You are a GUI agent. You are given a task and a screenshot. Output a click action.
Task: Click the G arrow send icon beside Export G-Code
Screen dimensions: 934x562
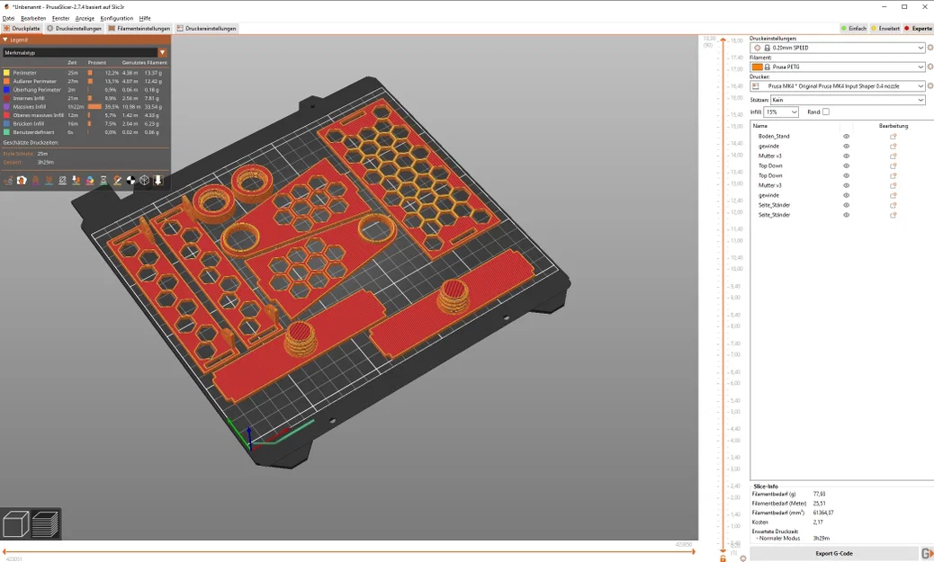[927, 554]
